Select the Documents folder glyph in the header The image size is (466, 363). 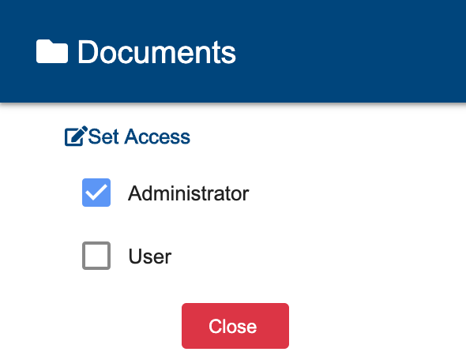click(52, 51)
